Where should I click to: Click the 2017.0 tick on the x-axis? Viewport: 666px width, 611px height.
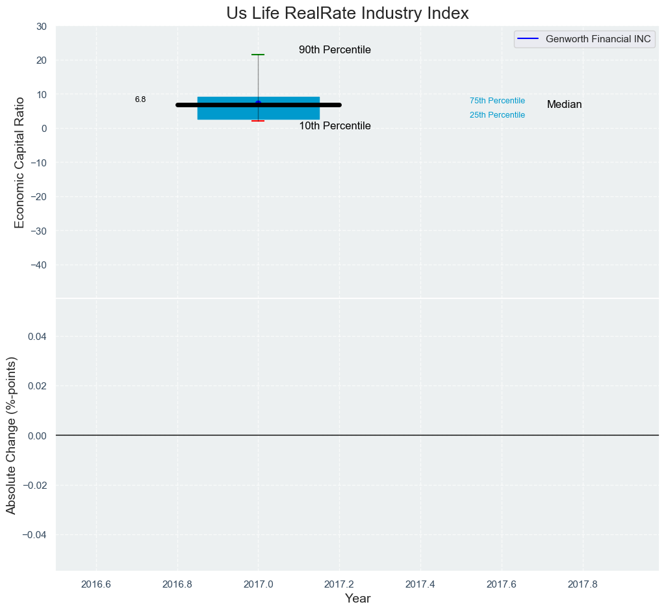[258, 584]
